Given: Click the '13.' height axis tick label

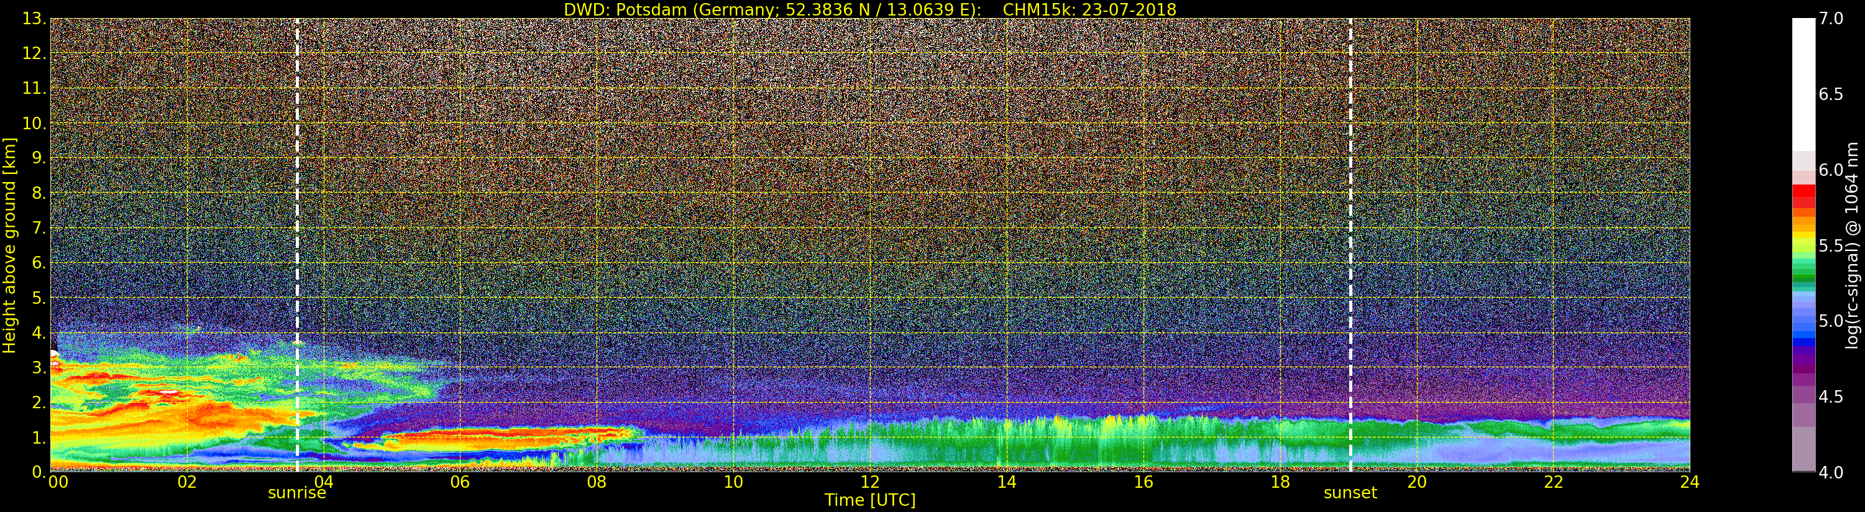Looking at the screenshot, I should (34, 19).
